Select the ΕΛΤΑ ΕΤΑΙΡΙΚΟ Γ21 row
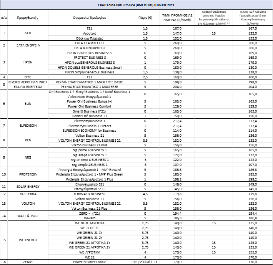273x265 pixels. [x=90, y=43]
